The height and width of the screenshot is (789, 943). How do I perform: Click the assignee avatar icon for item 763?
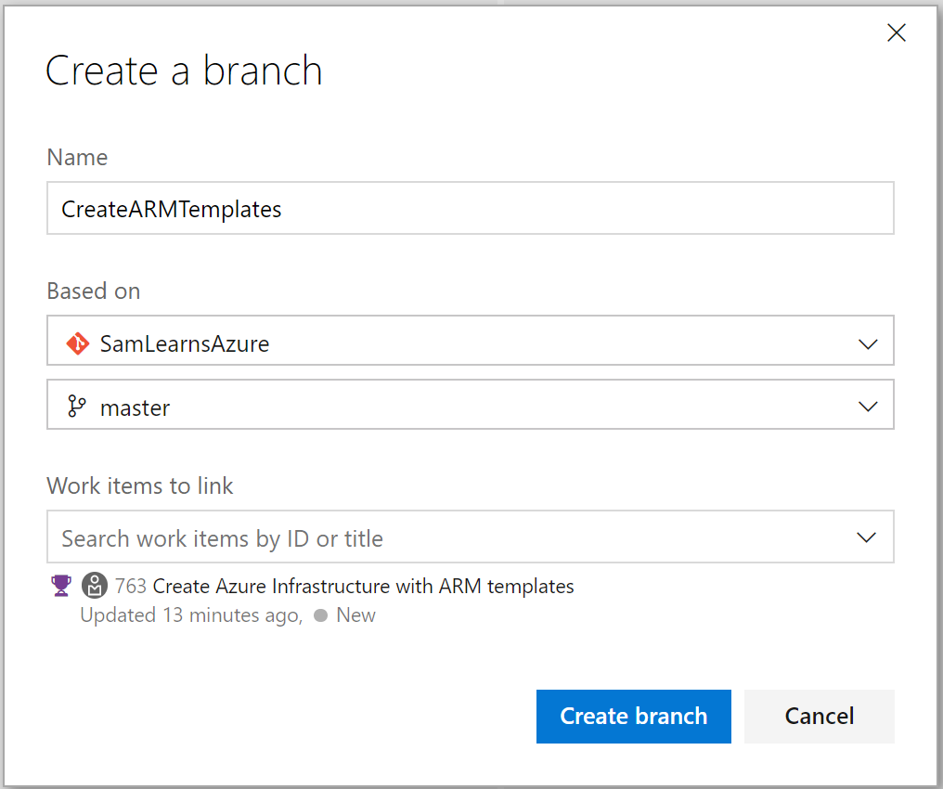coord(94,586)
